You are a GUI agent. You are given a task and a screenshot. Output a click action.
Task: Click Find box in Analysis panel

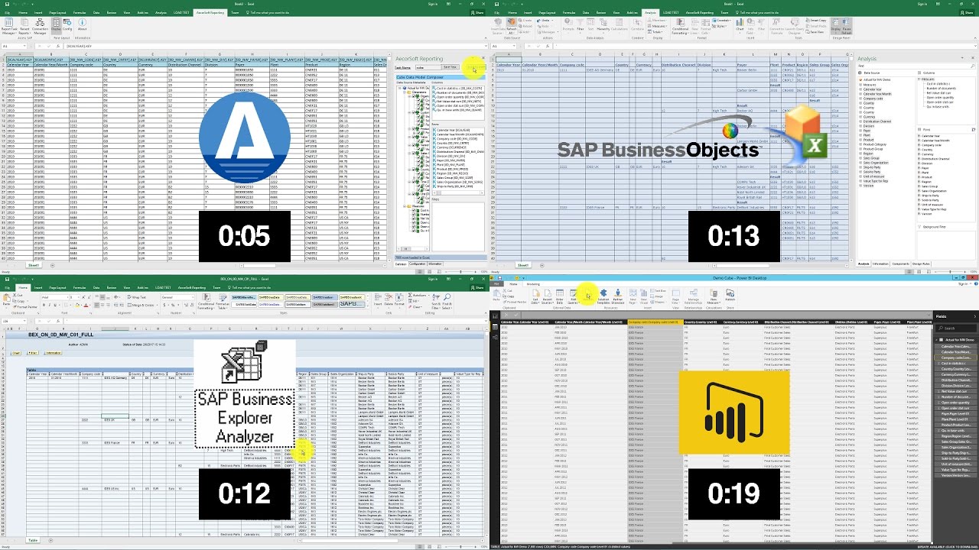(x=916, y=66)
